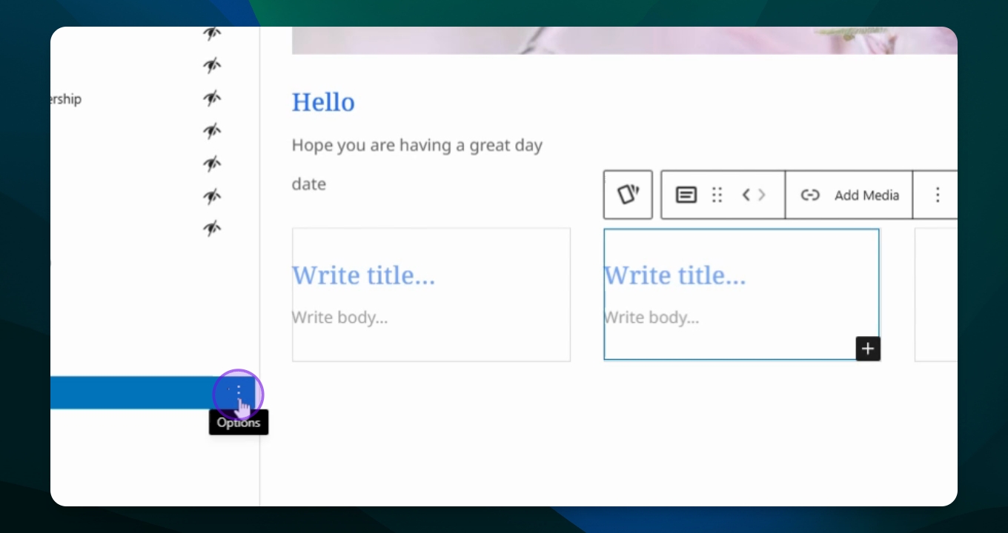1008x533 pixels.
Task: Click "Write body..." in the blue-outlined selected card
Action: (651, 318)
